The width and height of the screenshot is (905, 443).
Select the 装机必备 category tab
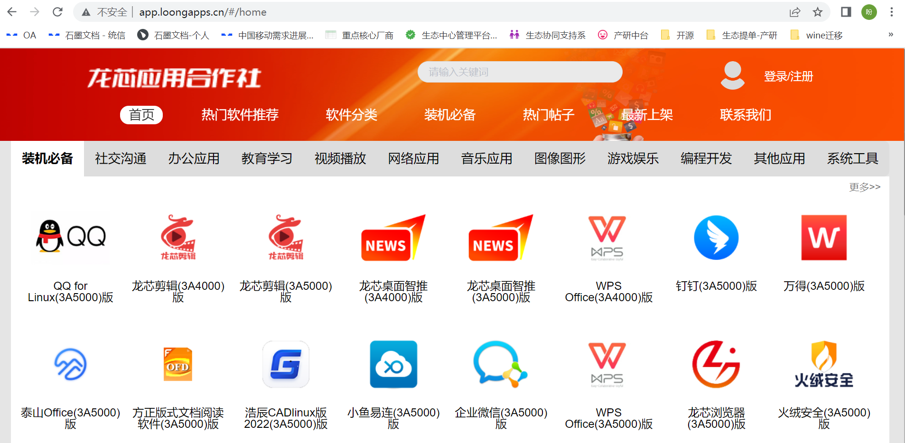(47, 158)
